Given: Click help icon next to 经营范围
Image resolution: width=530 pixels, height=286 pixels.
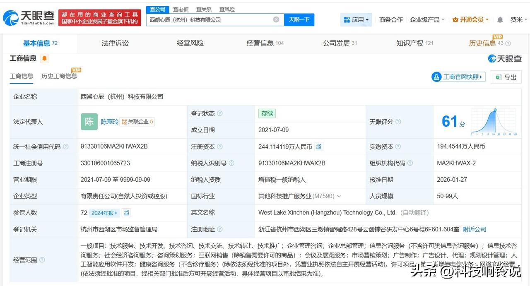Looking at the screenshot, I should 42,260.
